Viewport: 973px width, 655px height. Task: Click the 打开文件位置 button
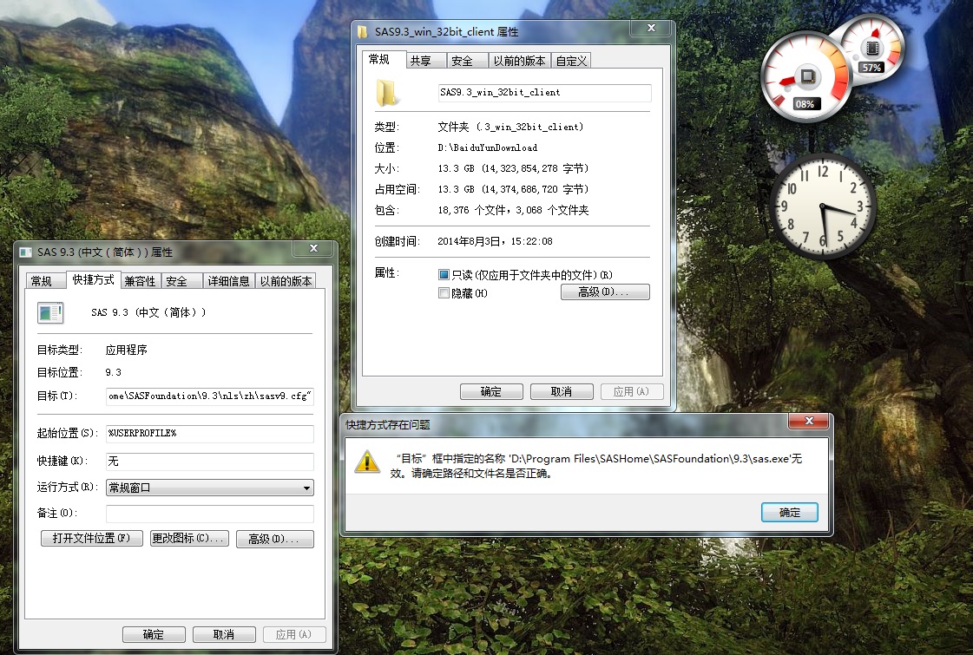point(92,538)
